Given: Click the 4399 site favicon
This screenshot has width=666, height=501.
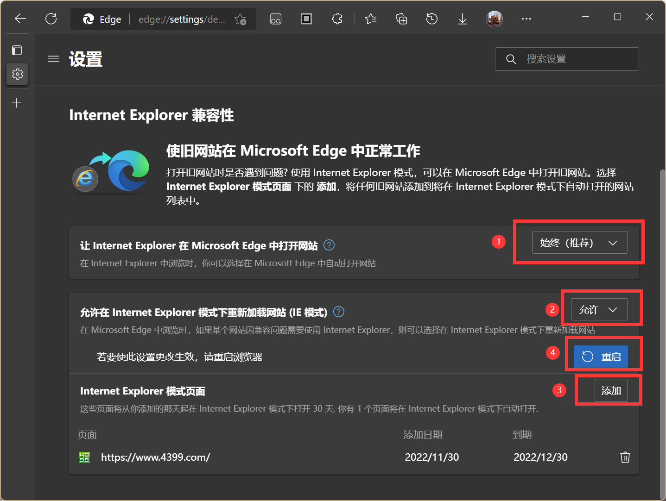Looking at the screenshot, I should point(84,457).
